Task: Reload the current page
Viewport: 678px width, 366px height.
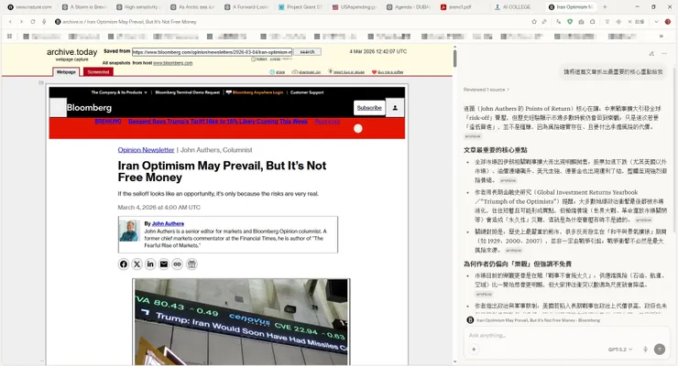Action: pos(33,22)
